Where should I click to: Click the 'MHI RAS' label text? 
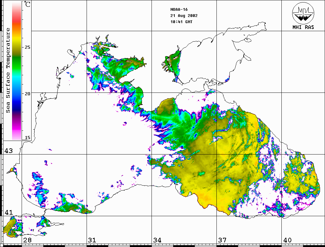(303, 27)
